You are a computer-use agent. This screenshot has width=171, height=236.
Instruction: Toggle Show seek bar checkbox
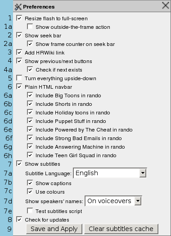click(19, 35)
